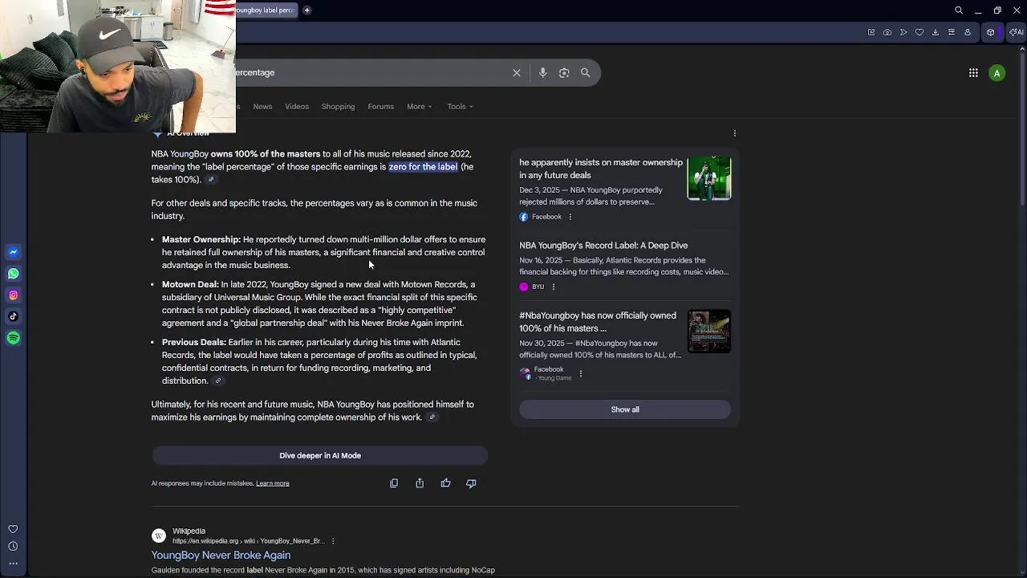Click thumbnail of Dec 3 Facebook source
Image resolution: width=1027 pixels, height=578 pixels.
(709, 178)
